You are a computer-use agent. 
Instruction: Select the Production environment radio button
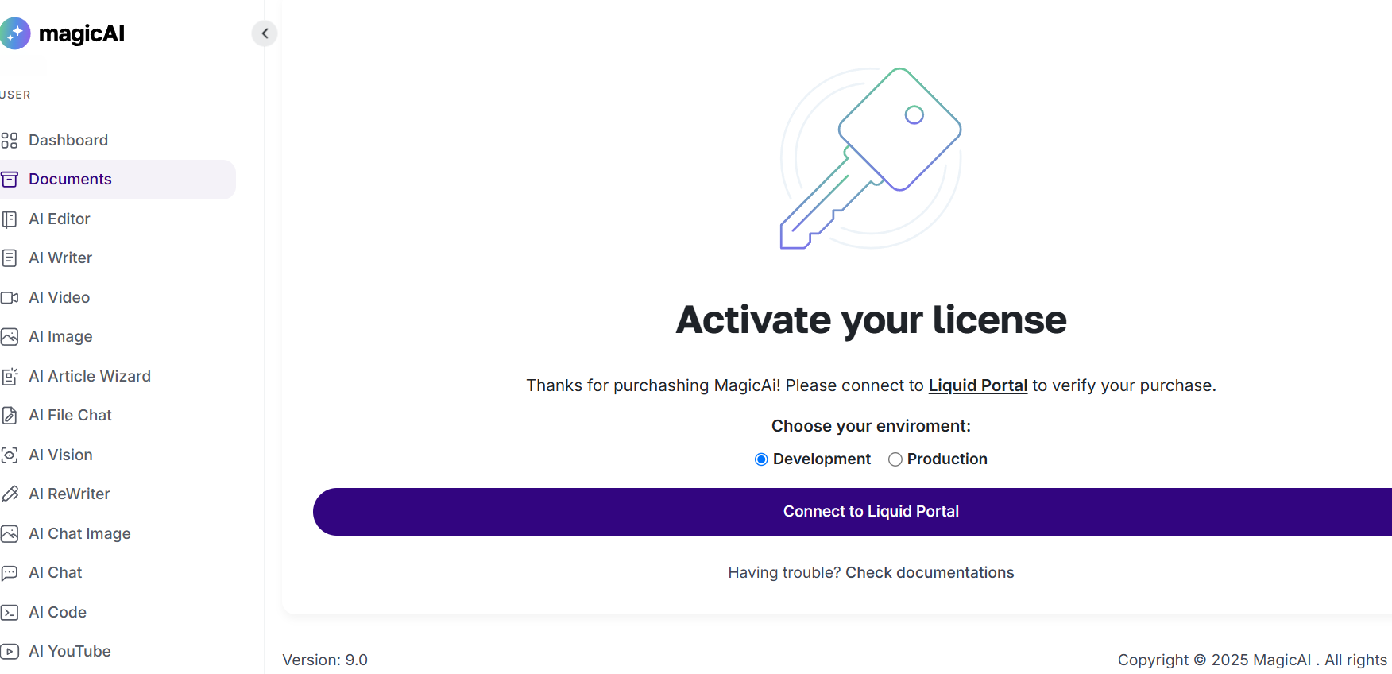tap(895, 459)
